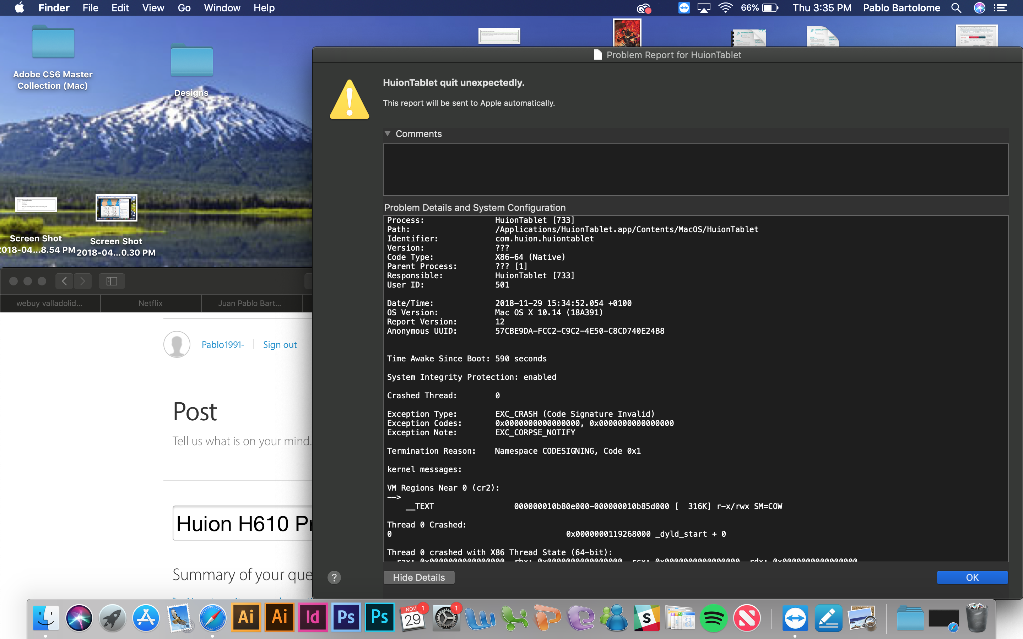Viewport: 1023px width, 639px height.
Task: Open Siri from the Dock
Action: click(79, 618)
